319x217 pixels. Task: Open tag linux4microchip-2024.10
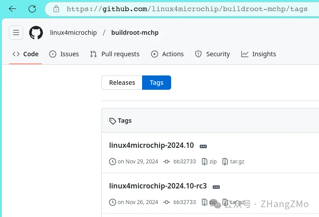151,146
